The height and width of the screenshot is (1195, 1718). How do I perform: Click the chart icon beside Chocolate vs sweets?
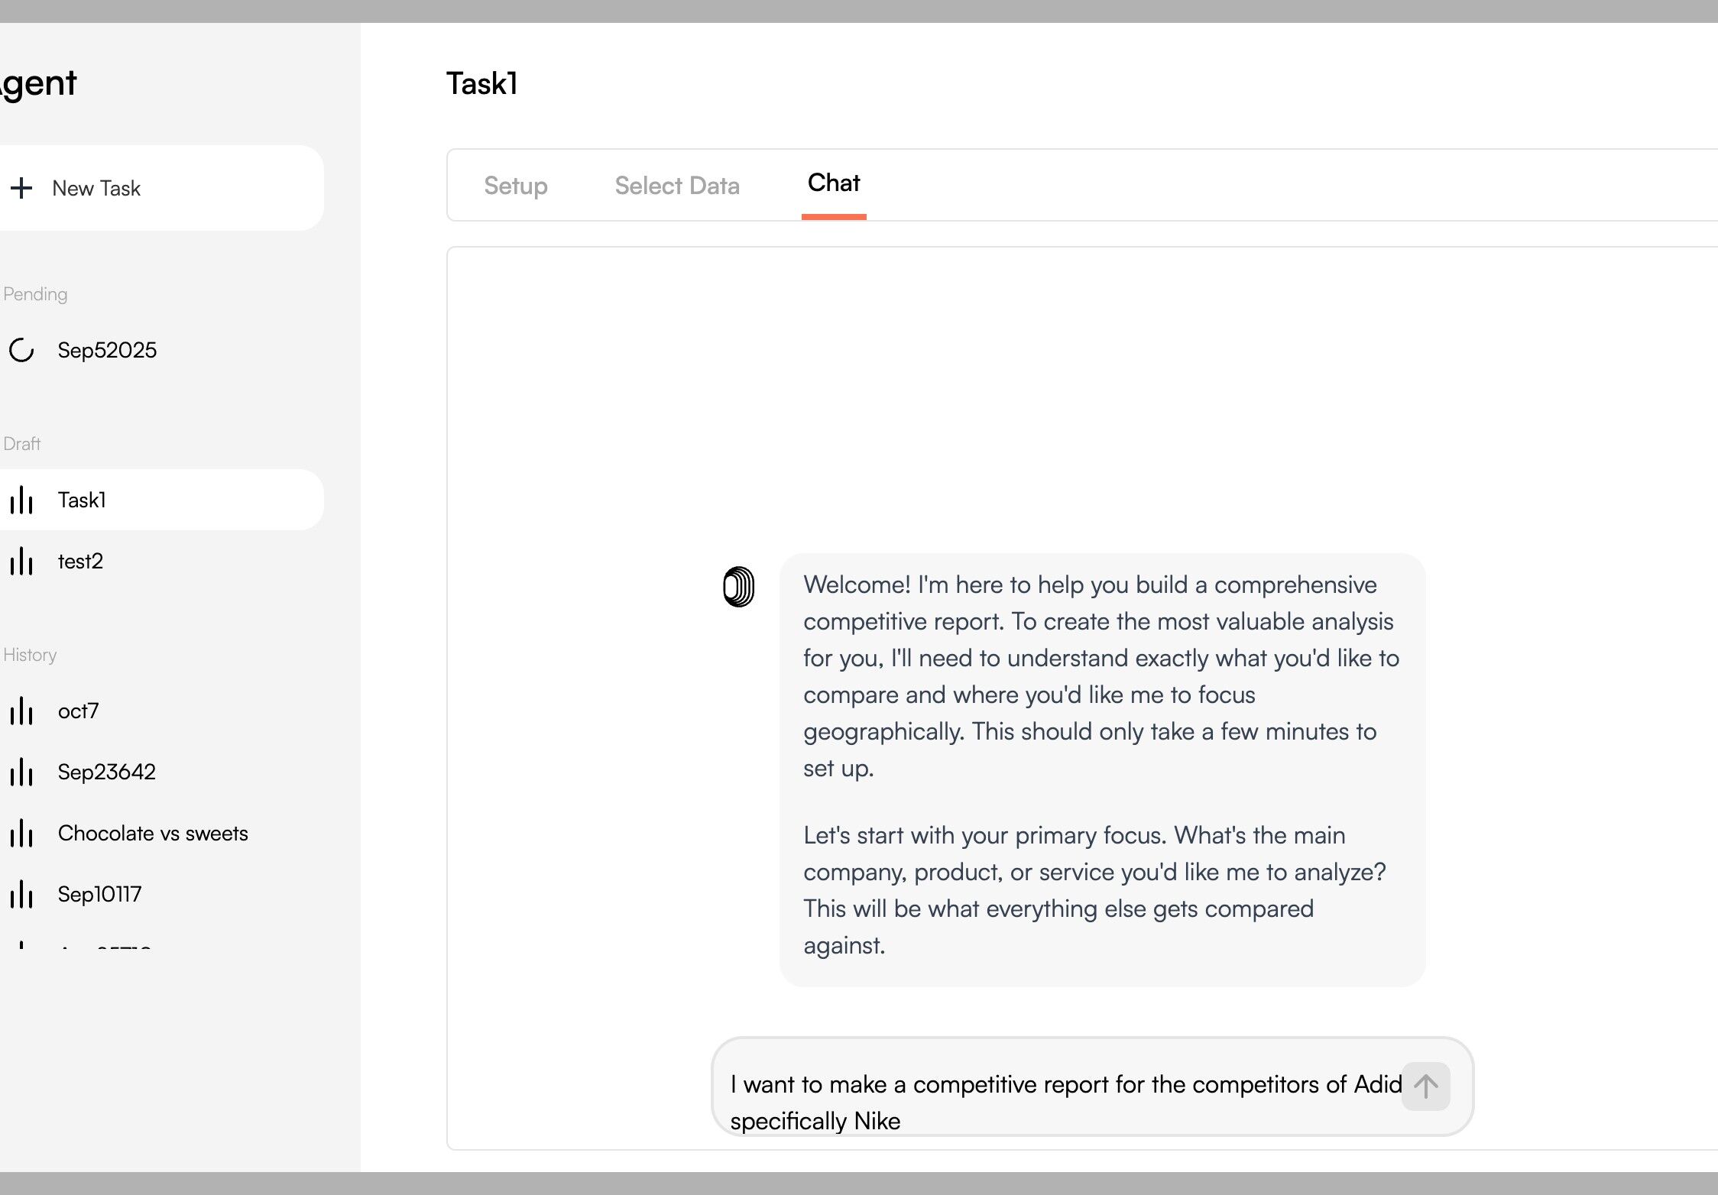click(x=21, y=833)
